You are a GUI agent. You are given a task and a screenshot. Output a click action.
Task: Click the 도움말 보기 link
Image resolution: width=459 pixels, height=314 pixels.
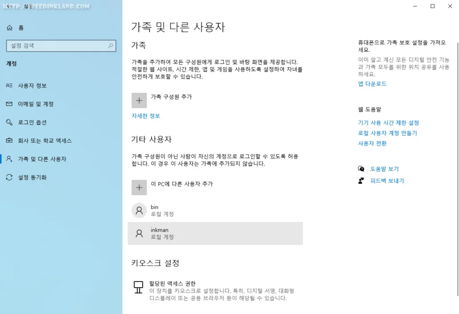tap(384, 169)
